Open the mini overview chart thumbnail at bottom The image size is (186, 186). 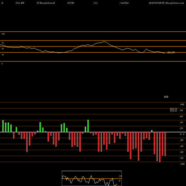tap(92, 178)
